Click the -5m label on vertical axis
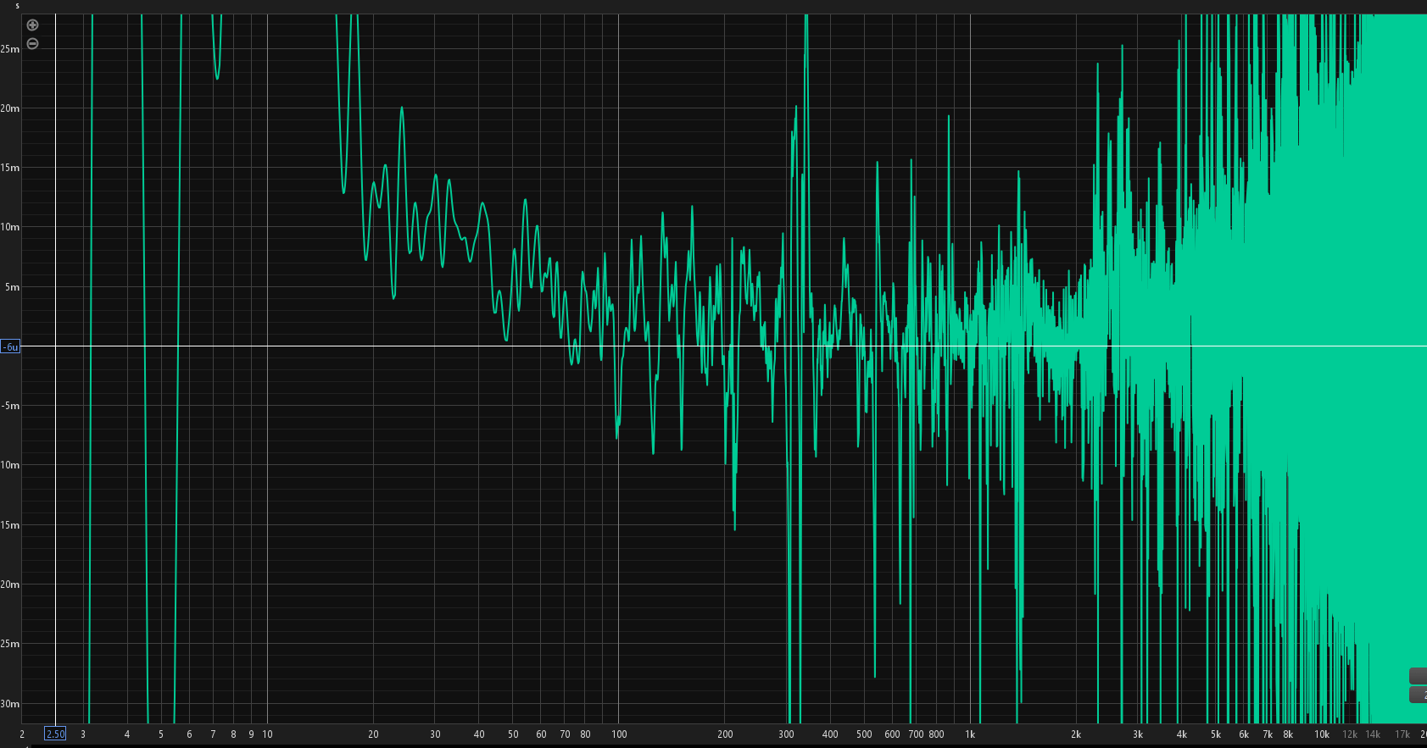This screenshot has width=1427, height=748. (x=9, y=406)
